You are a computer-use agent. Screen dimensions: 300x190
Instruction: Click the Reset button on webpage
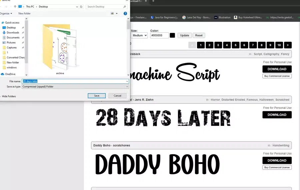click(x=199, y=35)
